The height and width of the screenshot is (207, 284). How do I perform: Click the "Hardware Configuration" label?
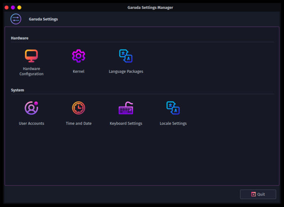click(31, 71)
